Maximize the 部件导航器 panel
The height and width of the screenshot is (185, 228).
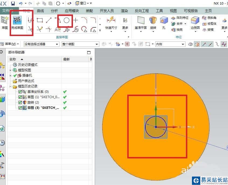[89, 52]
